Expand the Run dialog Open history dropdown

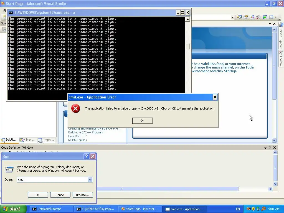coord(90,179)
